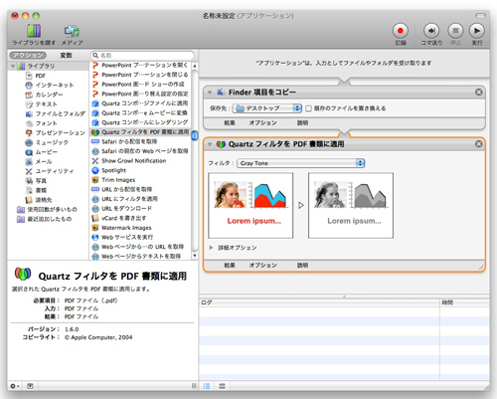This screenshot has width=497, height=399.
Task: Toggle the description pane button
Action: coord(30,386)
